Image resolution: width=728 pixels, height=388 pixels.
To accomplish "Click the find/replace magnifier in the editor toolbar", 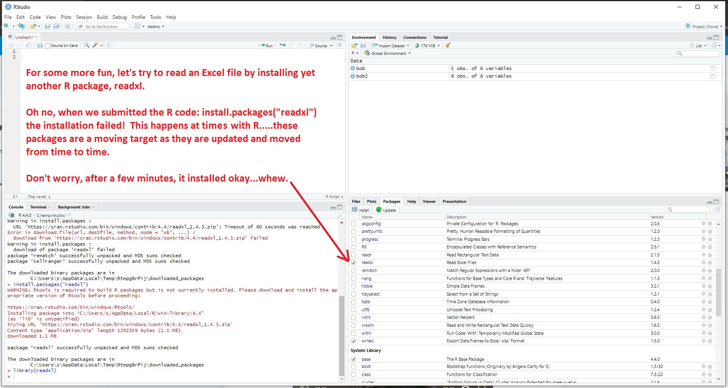I will pyautogui.click(x=86, y=45).
